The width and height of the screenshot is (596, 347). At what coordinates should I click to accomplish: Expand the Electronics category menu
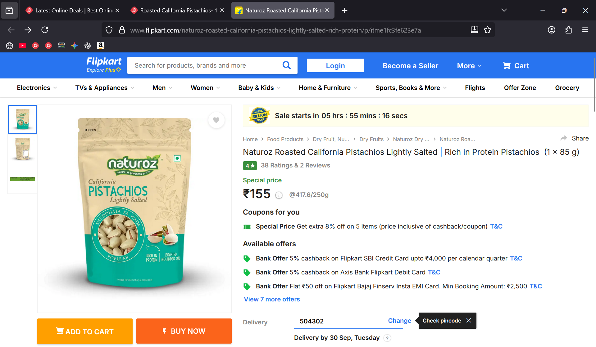[37, 88]
